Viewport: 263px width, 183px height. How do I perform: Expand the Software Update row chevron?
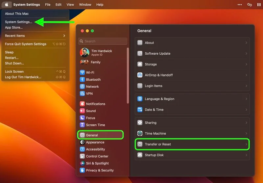pos(246,53)
